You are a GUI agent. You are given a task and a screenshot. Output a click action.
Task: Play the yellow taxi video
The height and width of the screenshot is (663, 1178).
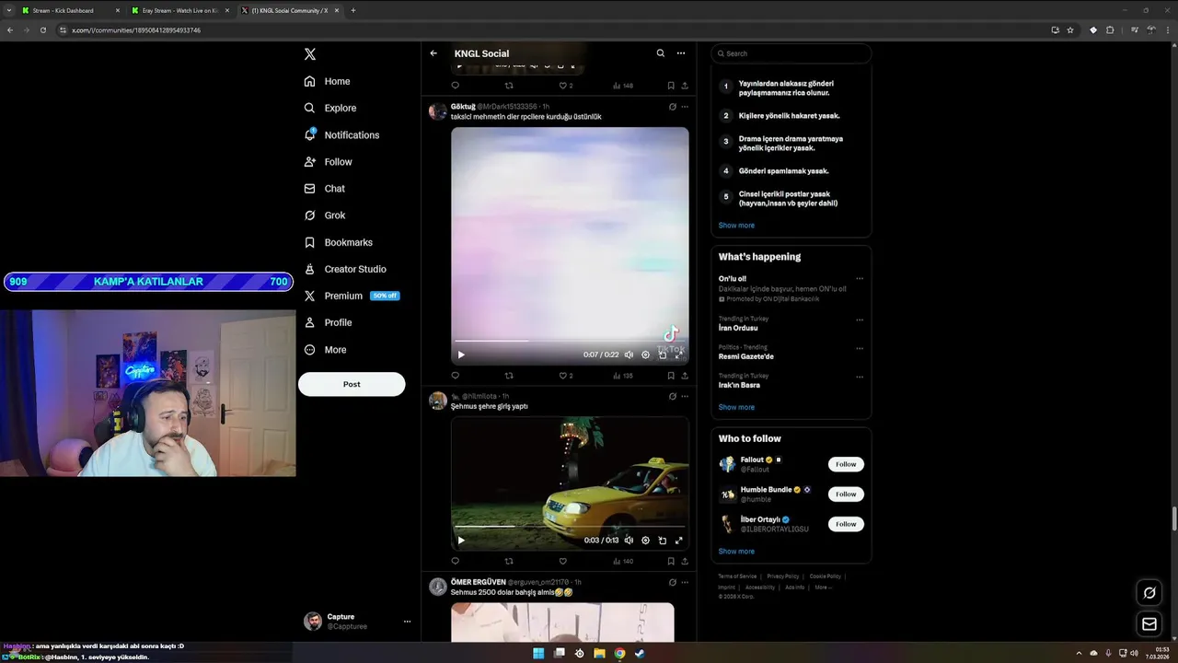[461, 541]
